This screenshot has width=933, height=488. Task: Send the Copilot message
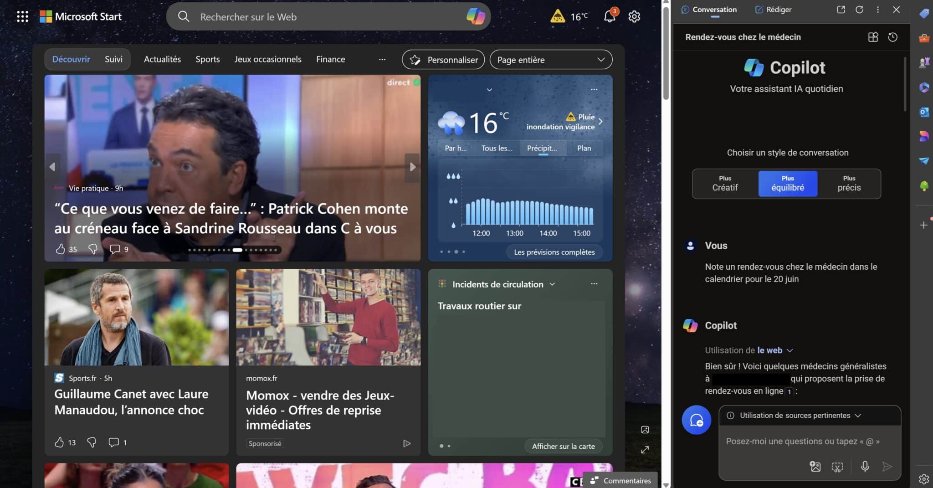pyautogui.click(x=887, y=466)
